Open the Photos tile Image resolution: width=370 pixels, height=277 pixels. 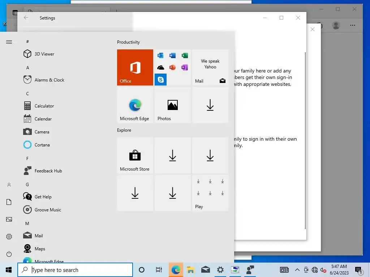tap(172, 105)
